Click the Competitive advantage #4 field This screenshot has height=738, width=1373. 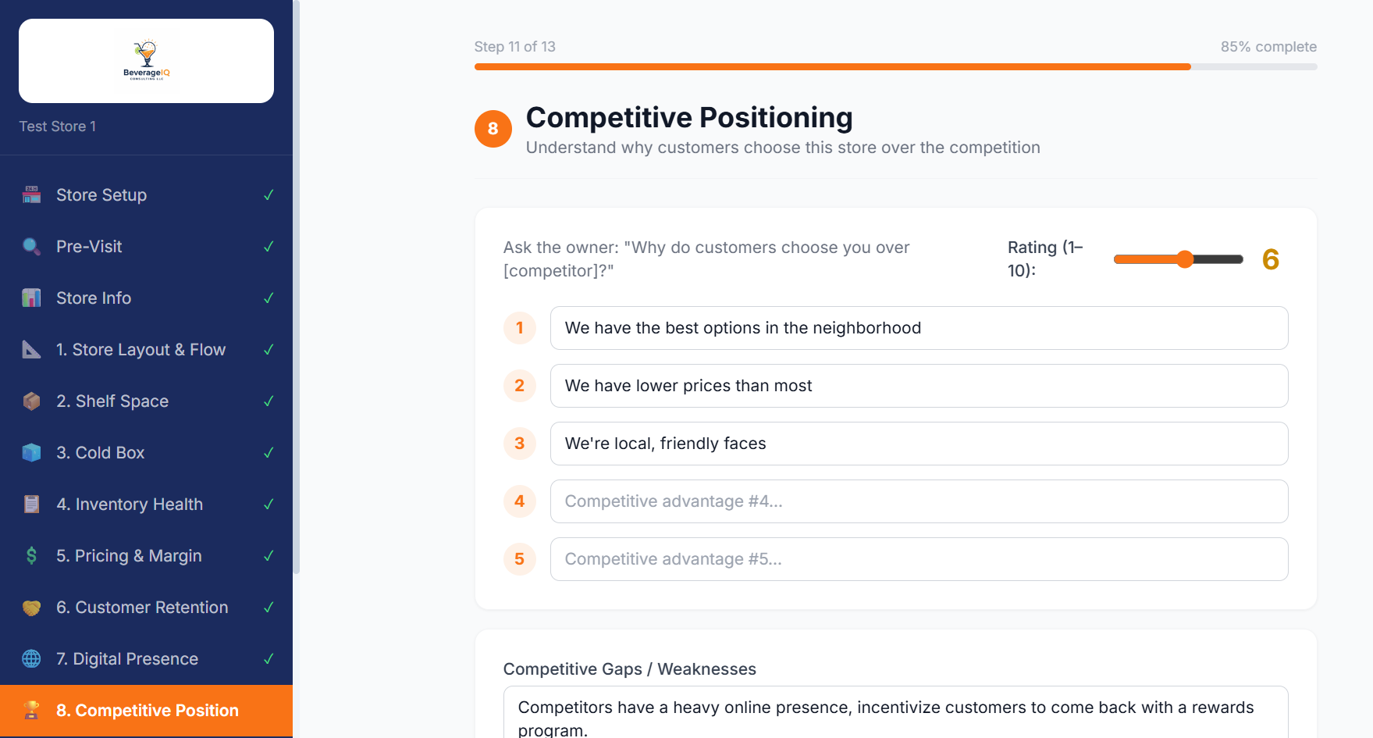coord(919,501)
